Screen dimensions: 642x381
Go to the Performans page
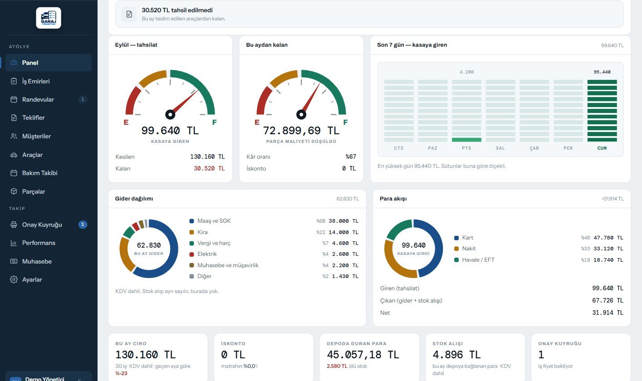coord(49,243)
